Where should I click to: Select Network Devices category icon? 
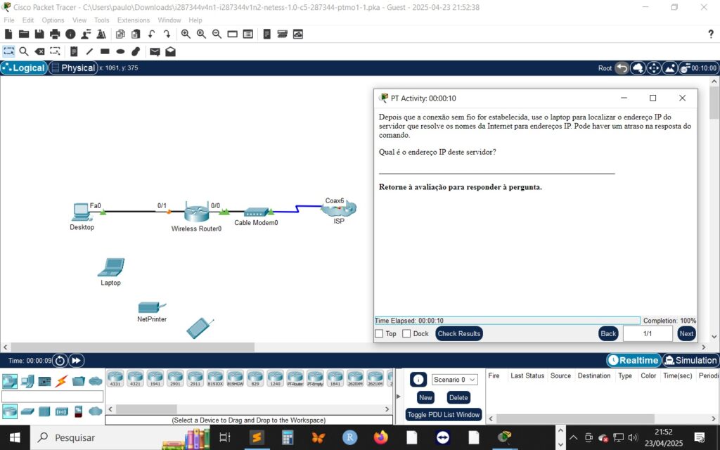tap(10, 380)
